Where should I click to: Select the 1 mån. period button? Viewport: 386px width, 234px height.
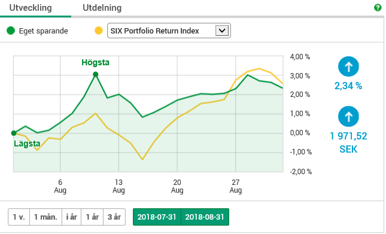point(45,217)
